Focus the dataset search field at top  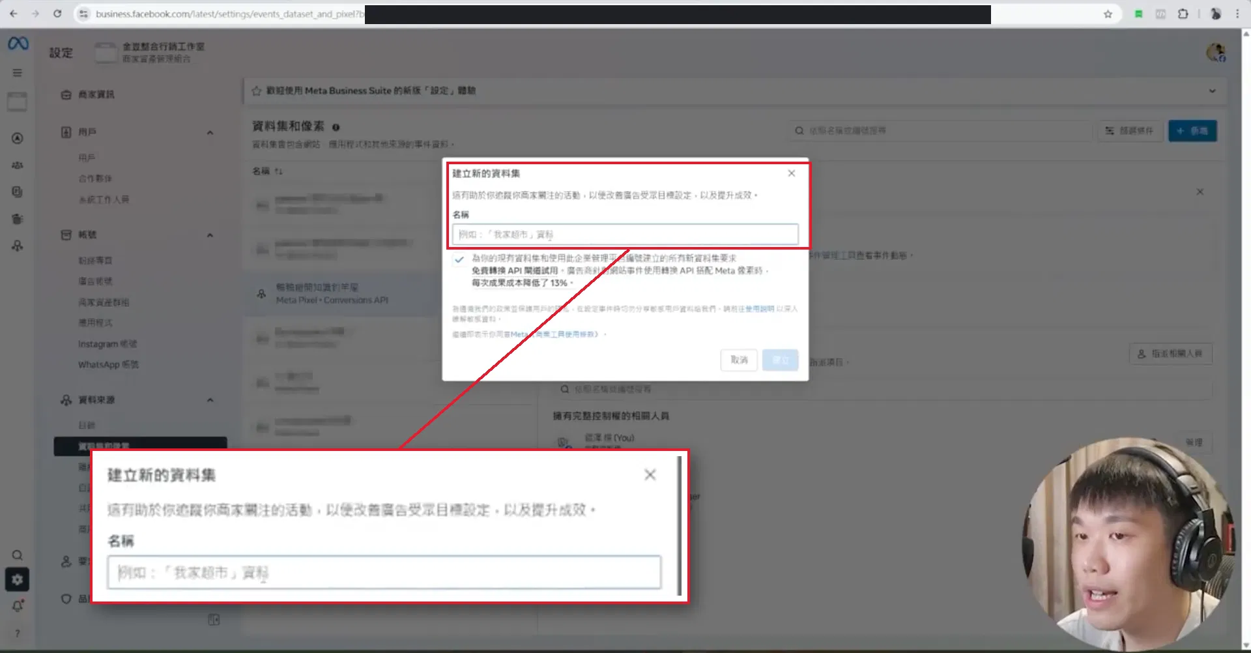[x=939, y=131]
